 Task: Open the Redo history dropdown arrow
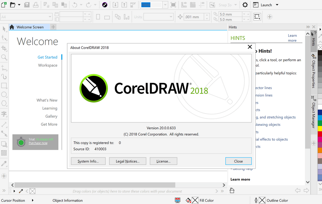[x=95, y=5]
